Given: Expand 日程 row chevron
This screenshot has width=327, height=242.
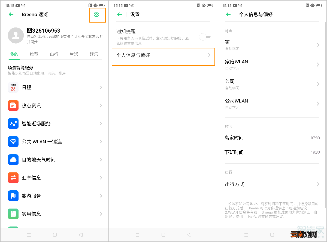Looking at the screenshot, I should pos(101,87).
